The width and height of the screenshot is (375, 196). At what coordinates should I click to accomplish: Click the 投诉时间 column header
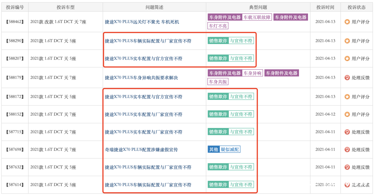click(325, 7)
